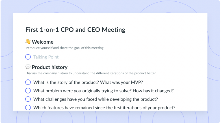
Task: Check the remaining features question circle
Action: coord(28,108)
